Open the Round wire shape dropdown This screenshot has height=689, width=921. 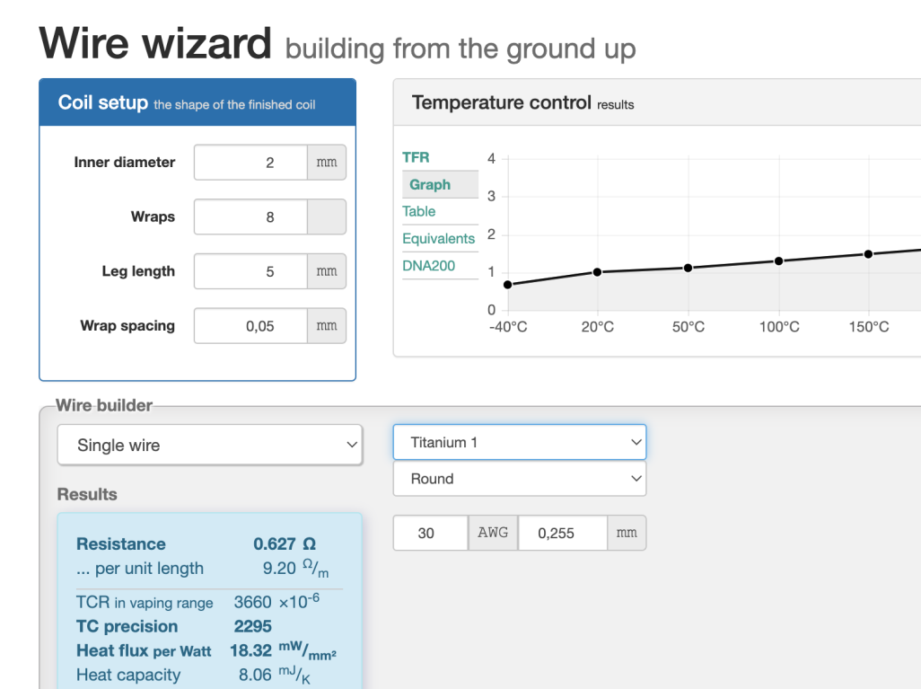[x=520, y=479]
